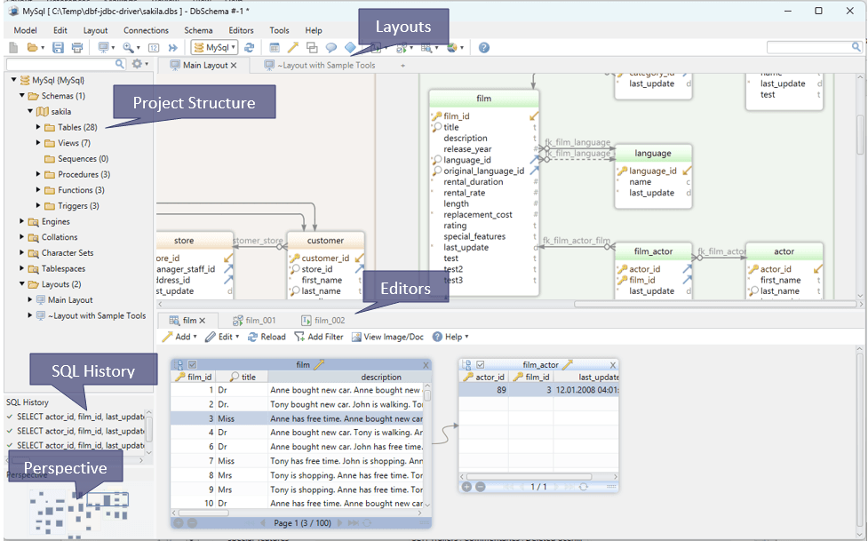Click the speech bubble comment icon in the toolbar
868x541 pixels.
click(330, 48)
